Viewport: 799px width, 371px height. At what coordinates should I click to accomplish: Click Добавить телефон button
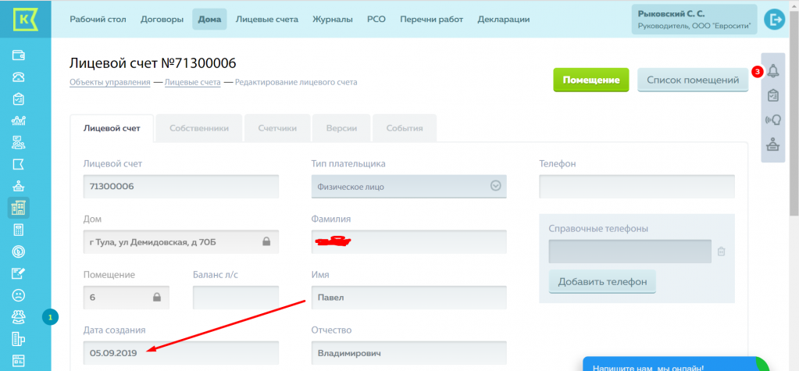(x=602, y=282)
